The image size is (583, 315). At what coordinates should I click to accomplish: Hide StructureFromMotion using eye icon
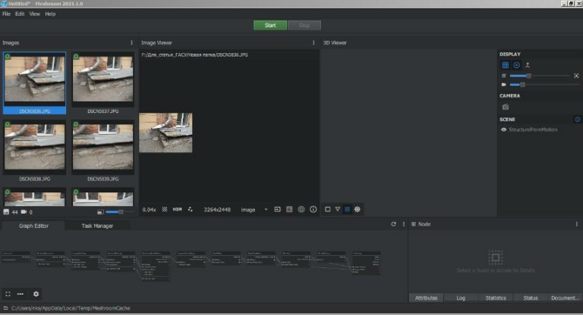(x=504, y=129)
